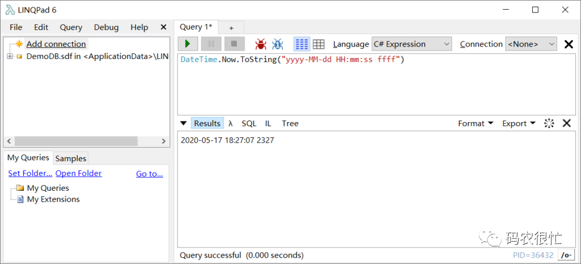Switch to the SQL tab
This screenshot has height=264, width=581.
[249, 123]
